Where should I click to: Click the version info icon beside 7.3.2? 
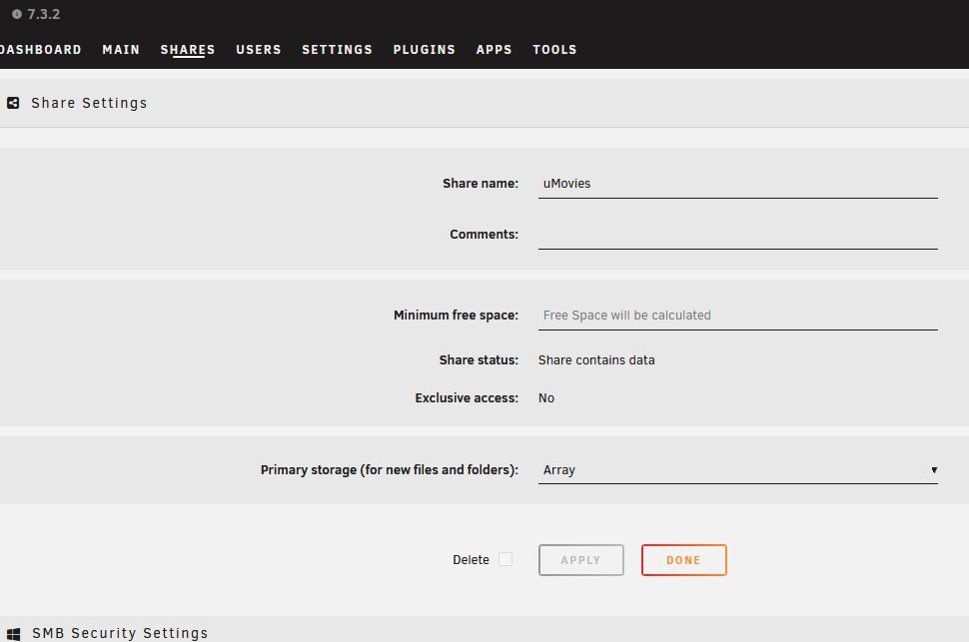coord(17,14)
